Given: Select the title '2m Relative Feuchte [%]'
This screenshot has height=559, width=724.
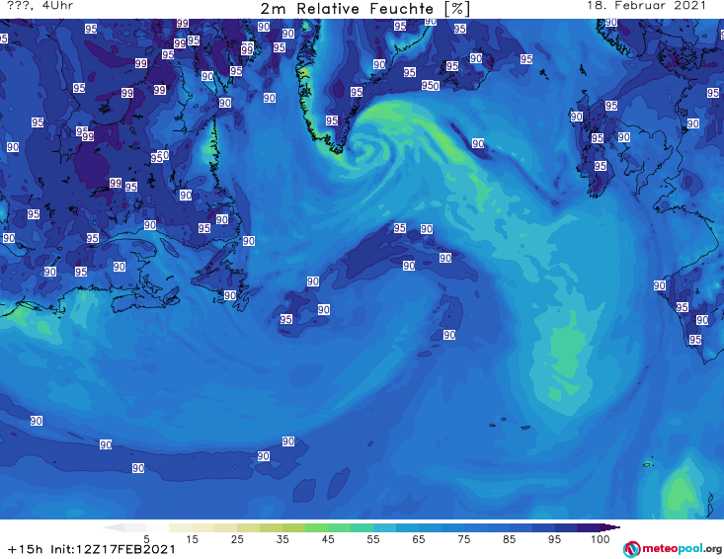Looking at the screenshot, I should click(365, 9).
